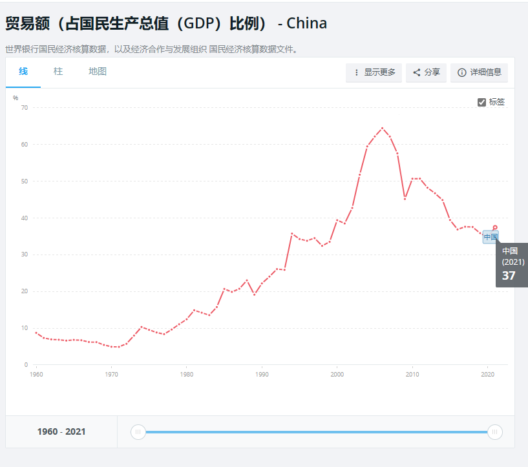The height and width of the screenshot is (467, 528).
Task: Click the middle of the blue year slider track
Action: pyautogui.click(x=317, y=432)
